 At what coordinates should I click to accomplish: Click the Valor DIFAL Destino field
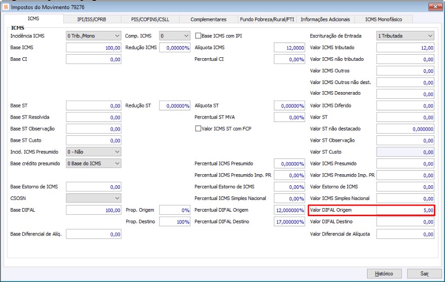[x=406, y=222]
